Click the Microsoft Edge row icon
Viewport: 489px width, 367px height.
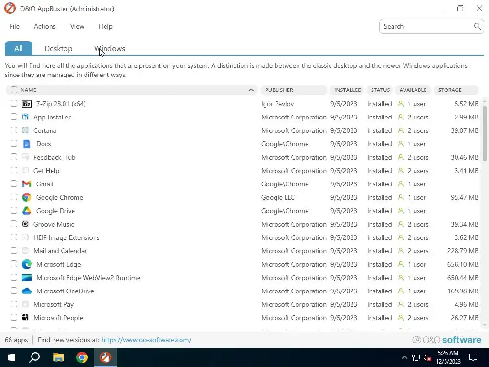[x=27, y=264]
